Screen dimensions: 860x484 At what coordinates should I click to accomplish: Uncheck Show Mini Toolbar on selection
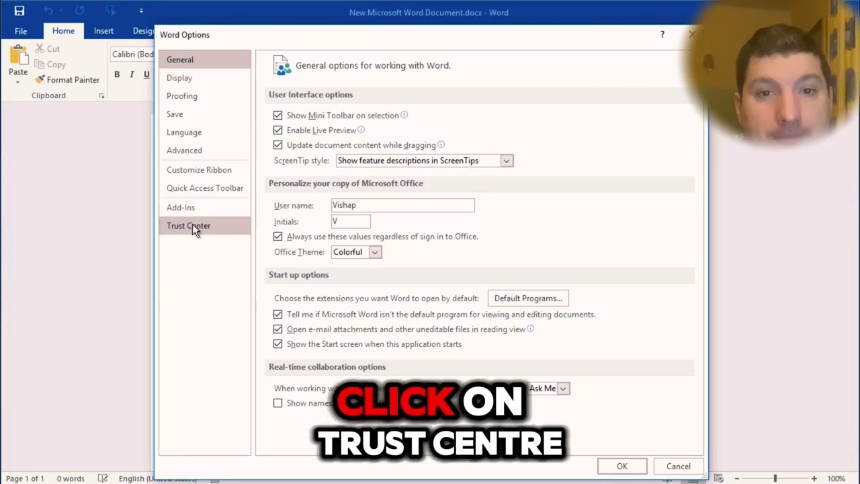click(x=277, y=116)
